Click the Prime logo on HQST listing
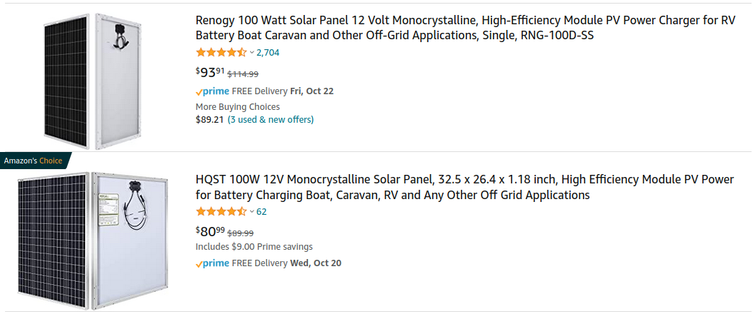Screen dimensions: 753x314 click(x=212, y=263)
